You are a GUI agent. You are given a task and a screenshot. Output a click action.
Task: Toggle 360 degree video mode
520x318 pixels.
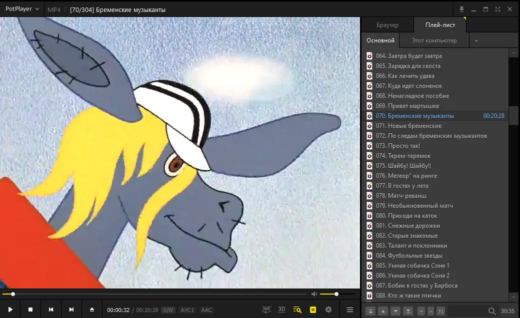tap(266, 310)
